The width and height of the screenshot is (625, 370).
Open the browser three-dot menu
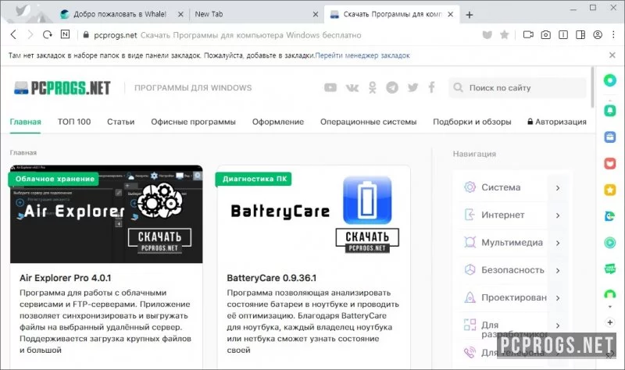point(613,34)
